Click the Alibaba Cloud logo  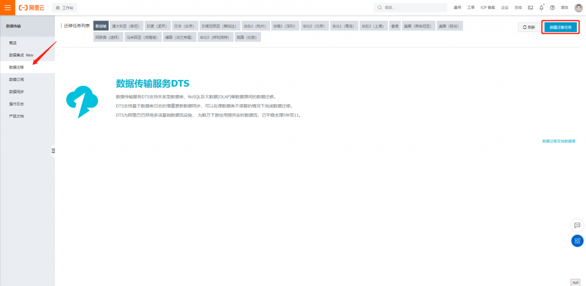[x=31, y=7]
